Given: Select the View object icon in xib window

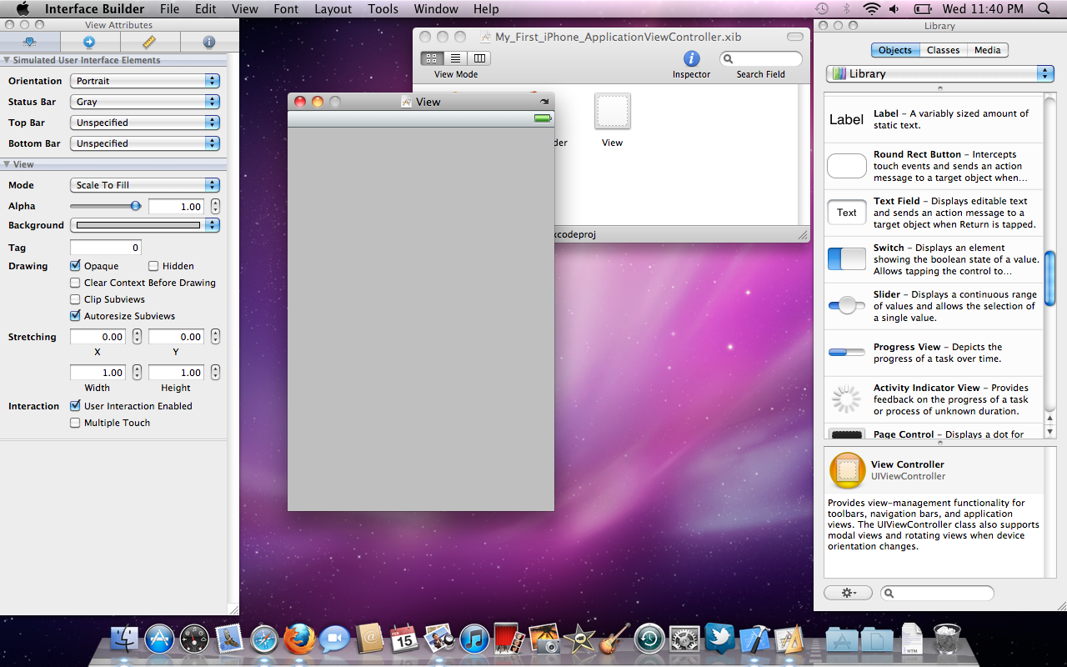Looking at the screenshot, I should point(613,111).
